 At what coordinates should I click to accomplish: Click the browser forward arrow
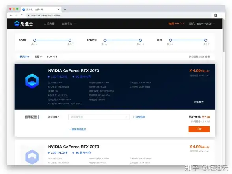(x=16, y=15)
